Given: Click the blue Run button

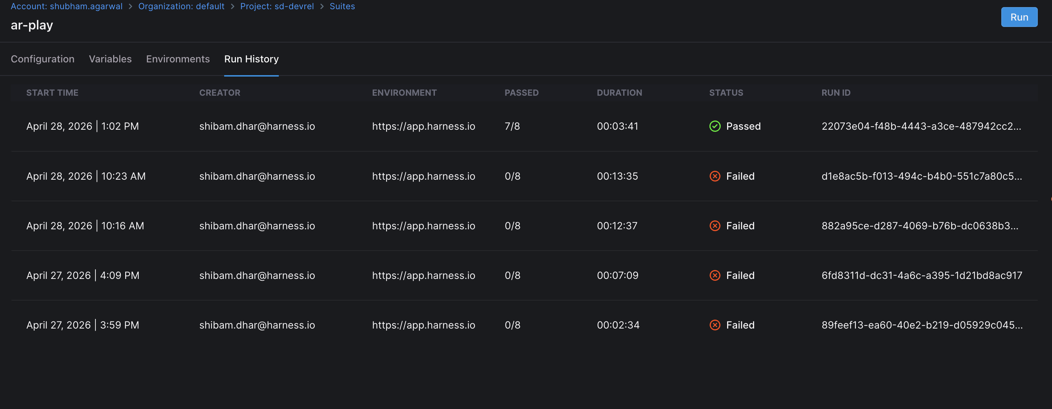Looking at the screenshot, I should (1019, 17).
